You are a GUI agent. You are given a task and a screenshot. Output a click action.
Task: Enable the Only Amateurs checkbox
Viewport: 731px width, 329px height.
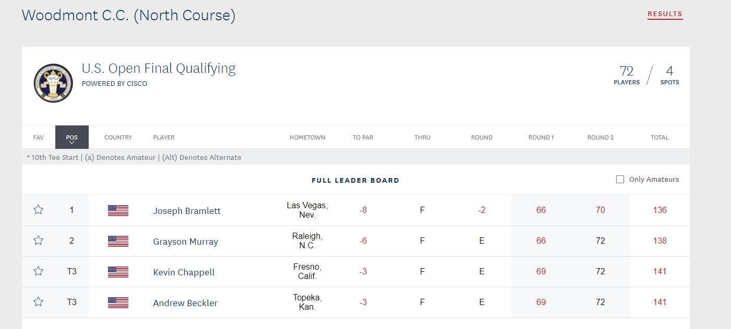pyautogui.click(x=620, y=180)
